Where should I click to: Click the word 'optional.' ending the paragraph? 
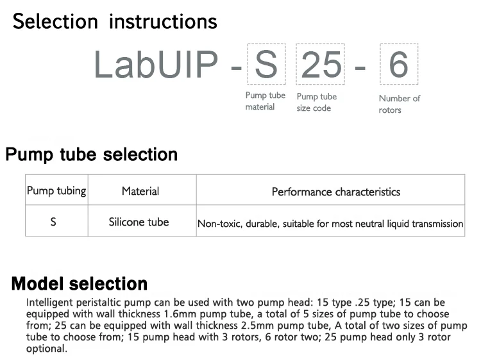(46, 349)
